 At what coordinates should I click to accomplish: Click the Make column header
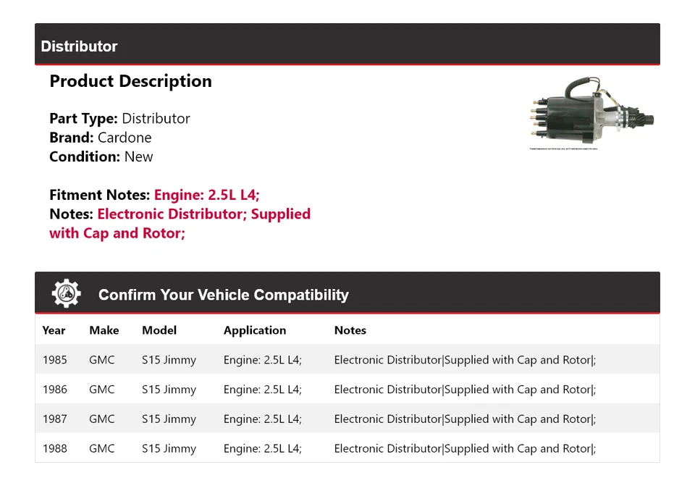[x=104, y=330]
